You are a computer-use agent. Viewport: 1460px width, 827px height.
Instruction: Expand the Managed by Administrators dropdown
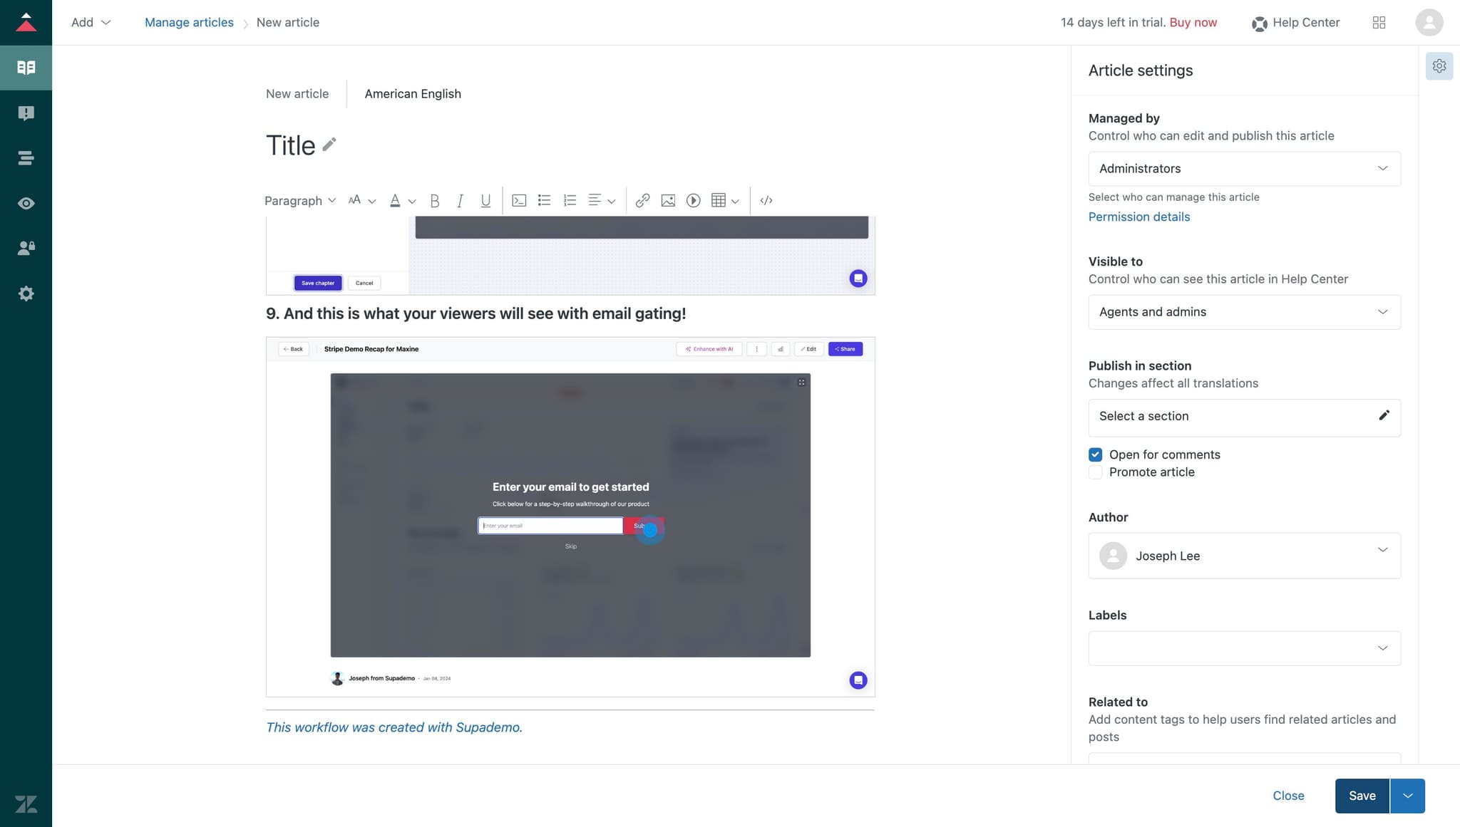(1244, 169)
